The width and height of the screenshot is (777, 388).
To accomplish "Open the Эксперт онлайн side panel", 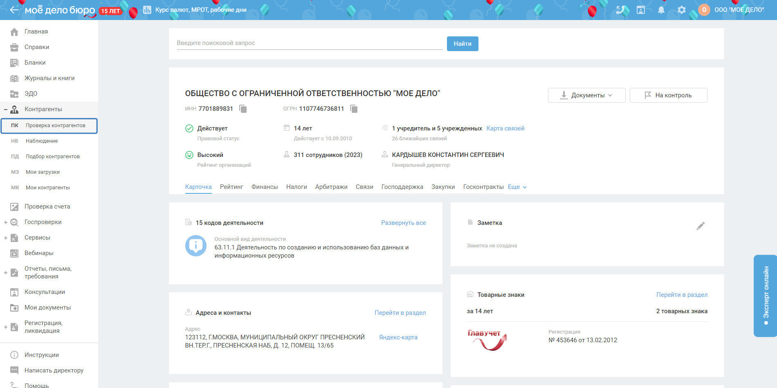I will [766, 296].
